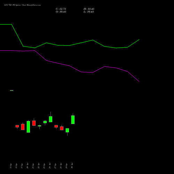Image resolution: width=174 pixels, height=174 pixels.
Task: Click the thin green candlestick for 22 Apr
Action: 39,126
